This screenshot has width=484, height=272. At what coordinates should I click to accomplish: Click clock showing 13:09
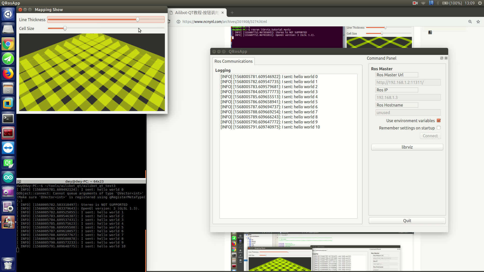click(470, 3)
